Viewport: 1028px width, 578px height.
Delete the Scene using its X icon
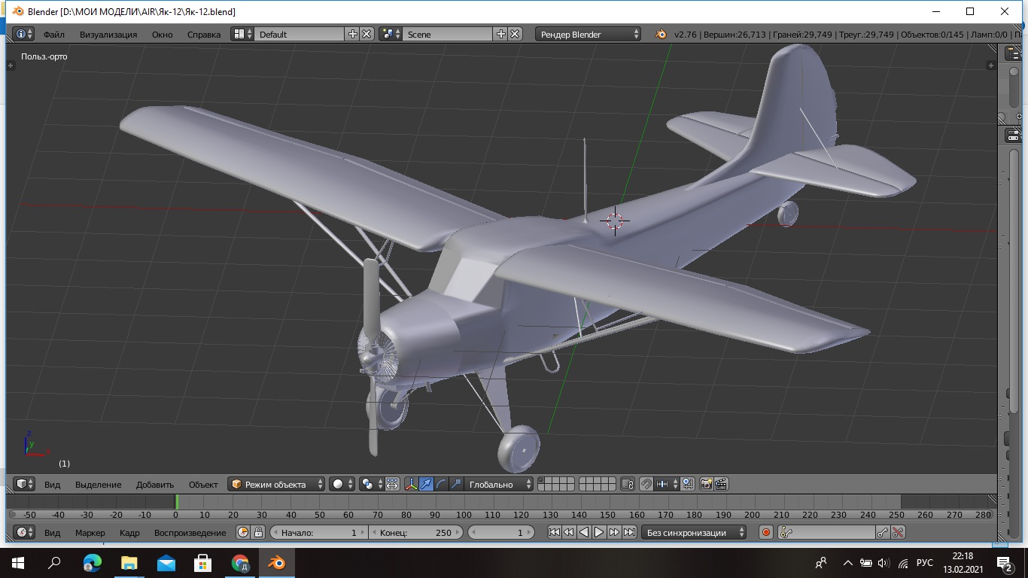515,34
